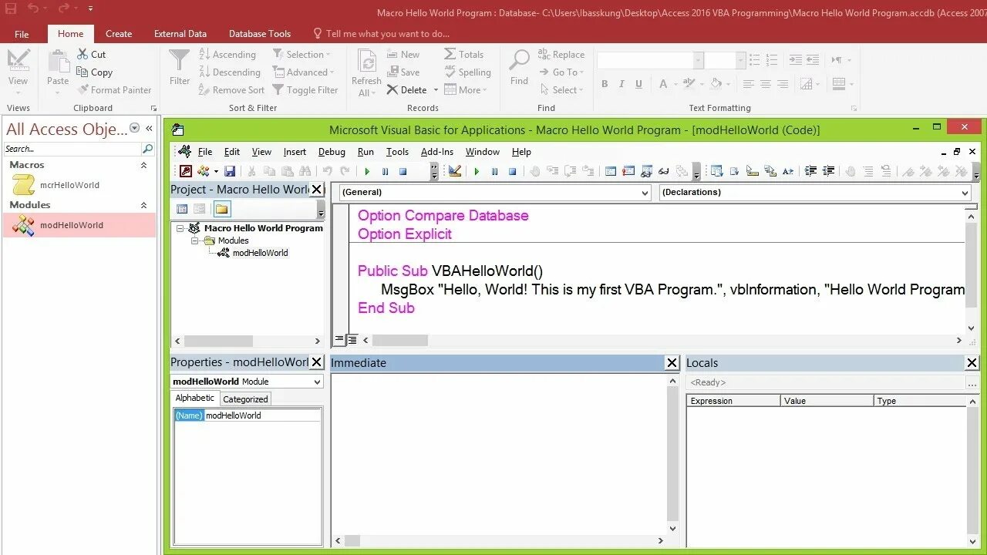Viewport: 987px width, 555px height.
Task: Close the Locals window pane
Action: (x=972, y=363)
